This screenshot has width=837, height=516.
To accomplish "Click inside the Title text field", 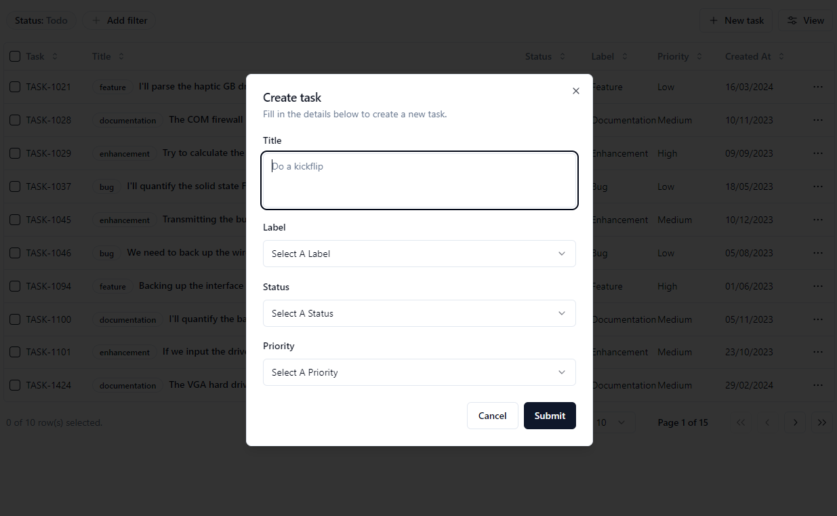I will 419,180.
